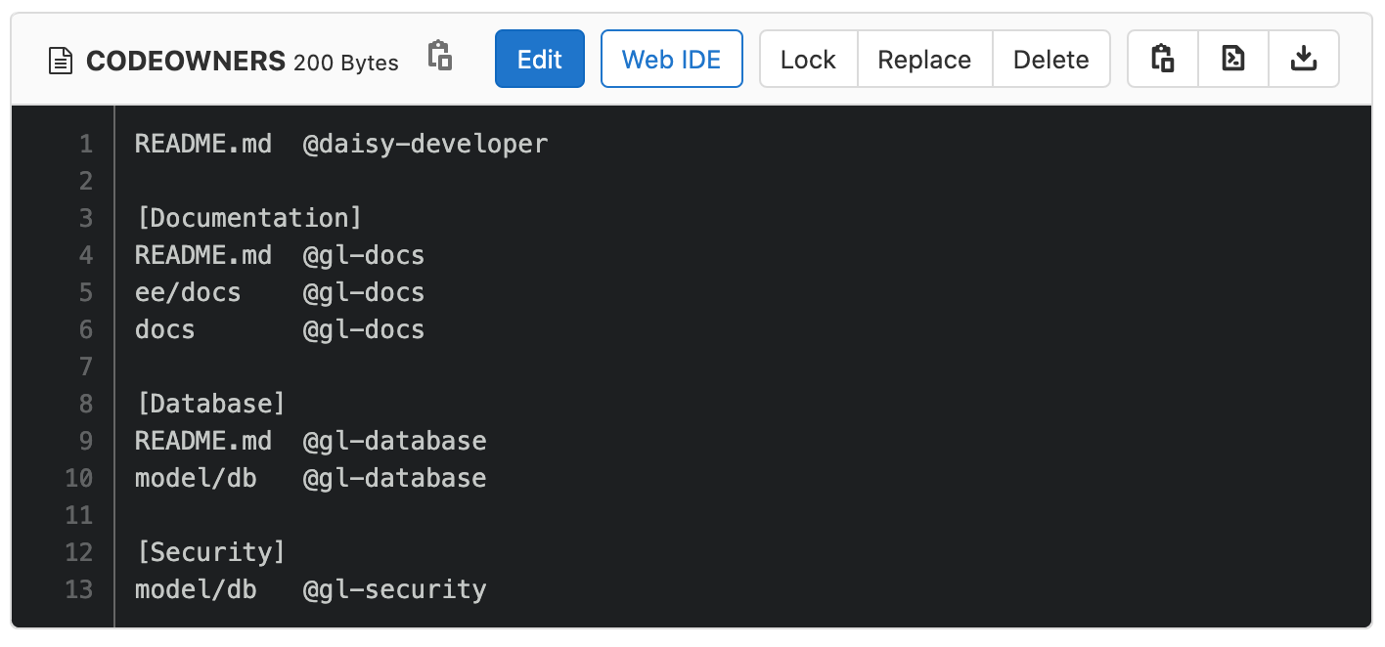This screenshot has width=1385, height=647.
Task: Select line number 8 beside [Database]
Action: (x=85, y=404)
